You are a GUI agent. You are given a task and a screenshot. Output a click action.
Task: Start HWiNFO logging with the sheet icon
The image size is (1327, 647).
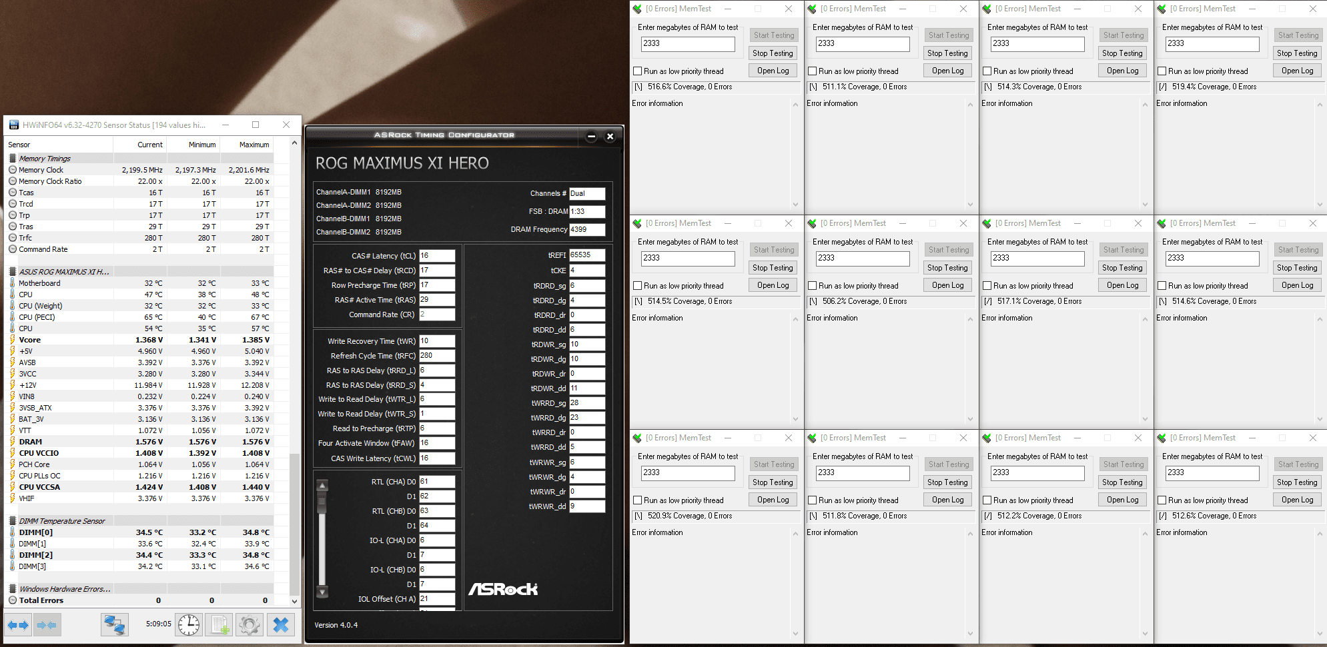click(x=219, y=625)
